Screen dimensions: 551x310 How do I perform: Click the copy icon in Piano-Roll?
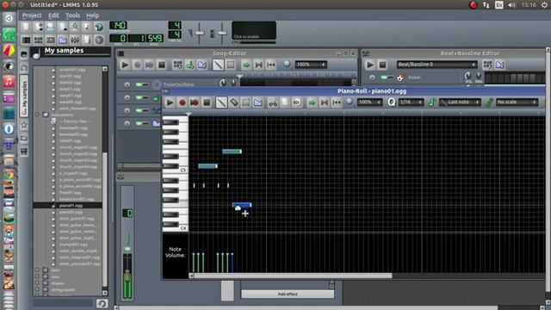pos(285,102)
